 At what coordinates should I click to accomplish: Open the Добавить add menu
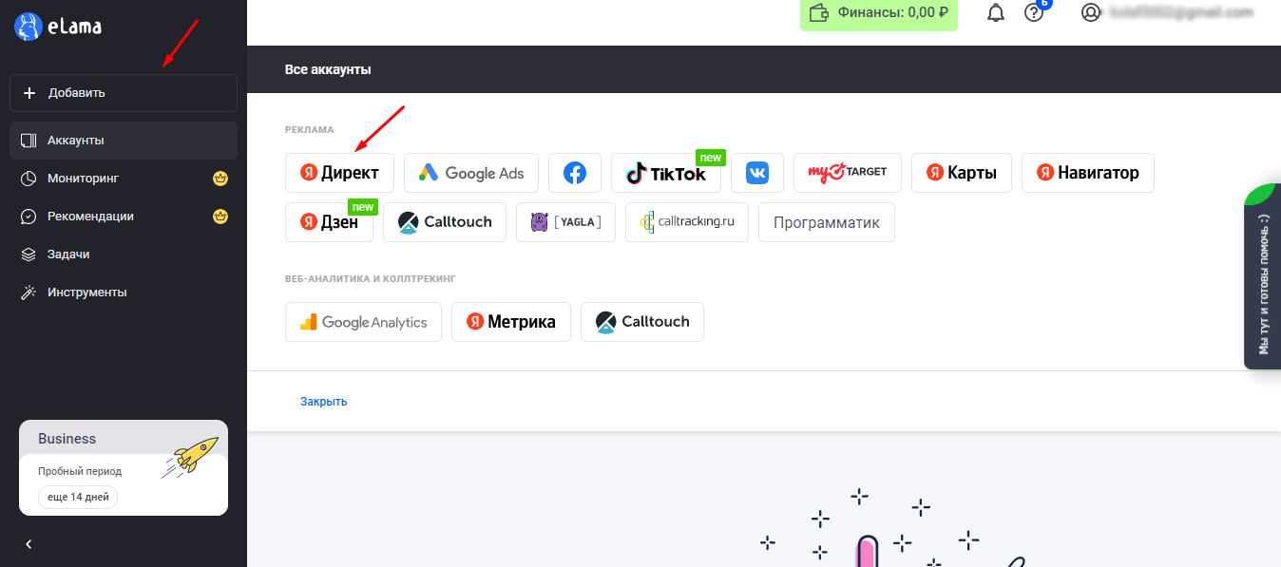tap(123, 93)
